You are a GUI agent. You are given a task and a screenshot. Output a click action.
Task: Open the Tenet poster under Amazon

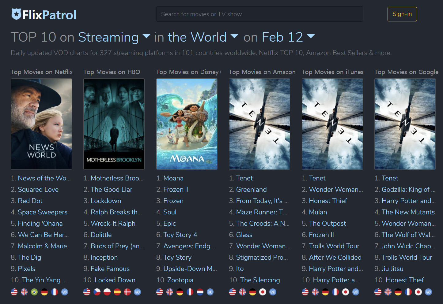[x=259, y=124]
